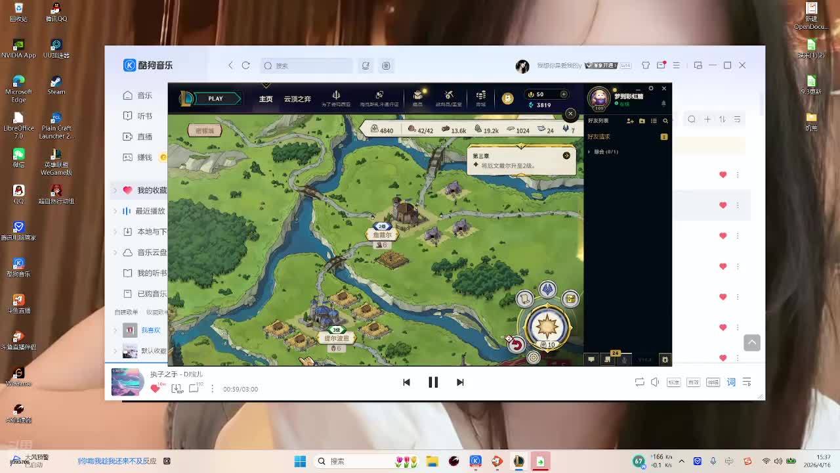Open the bug report icon in client
This screenshot has width=840, height=473.
tap(665, 359)
